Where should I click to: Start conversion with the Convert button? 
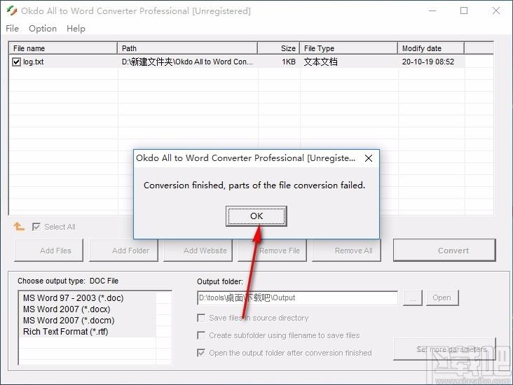pos(444,251)
